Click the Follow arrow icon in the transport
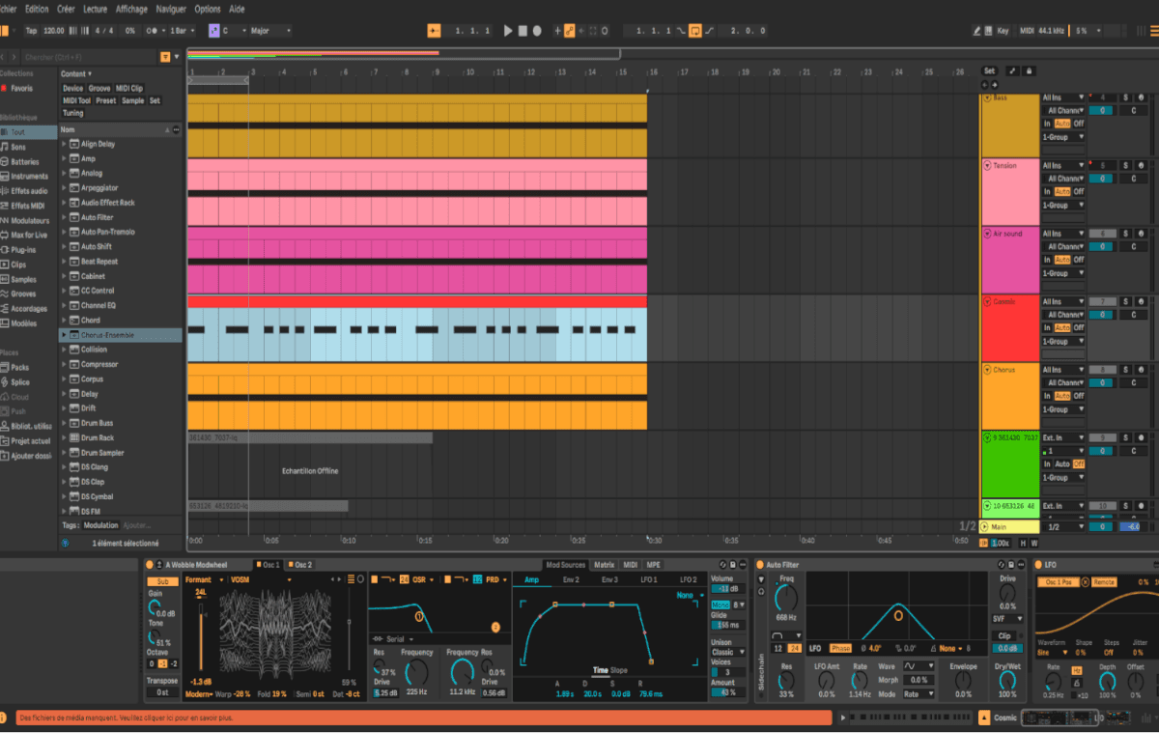Viewport: 1159px width, 734px height. tap(580, 29)
